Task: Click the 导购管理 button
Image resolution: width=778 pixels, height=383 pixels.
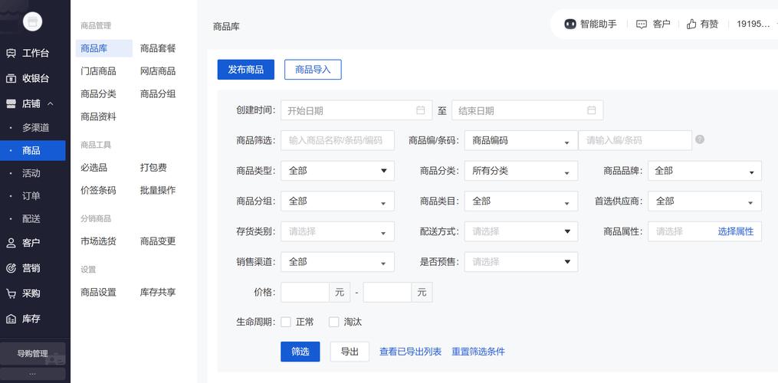Action: click(x=33, y=354)
